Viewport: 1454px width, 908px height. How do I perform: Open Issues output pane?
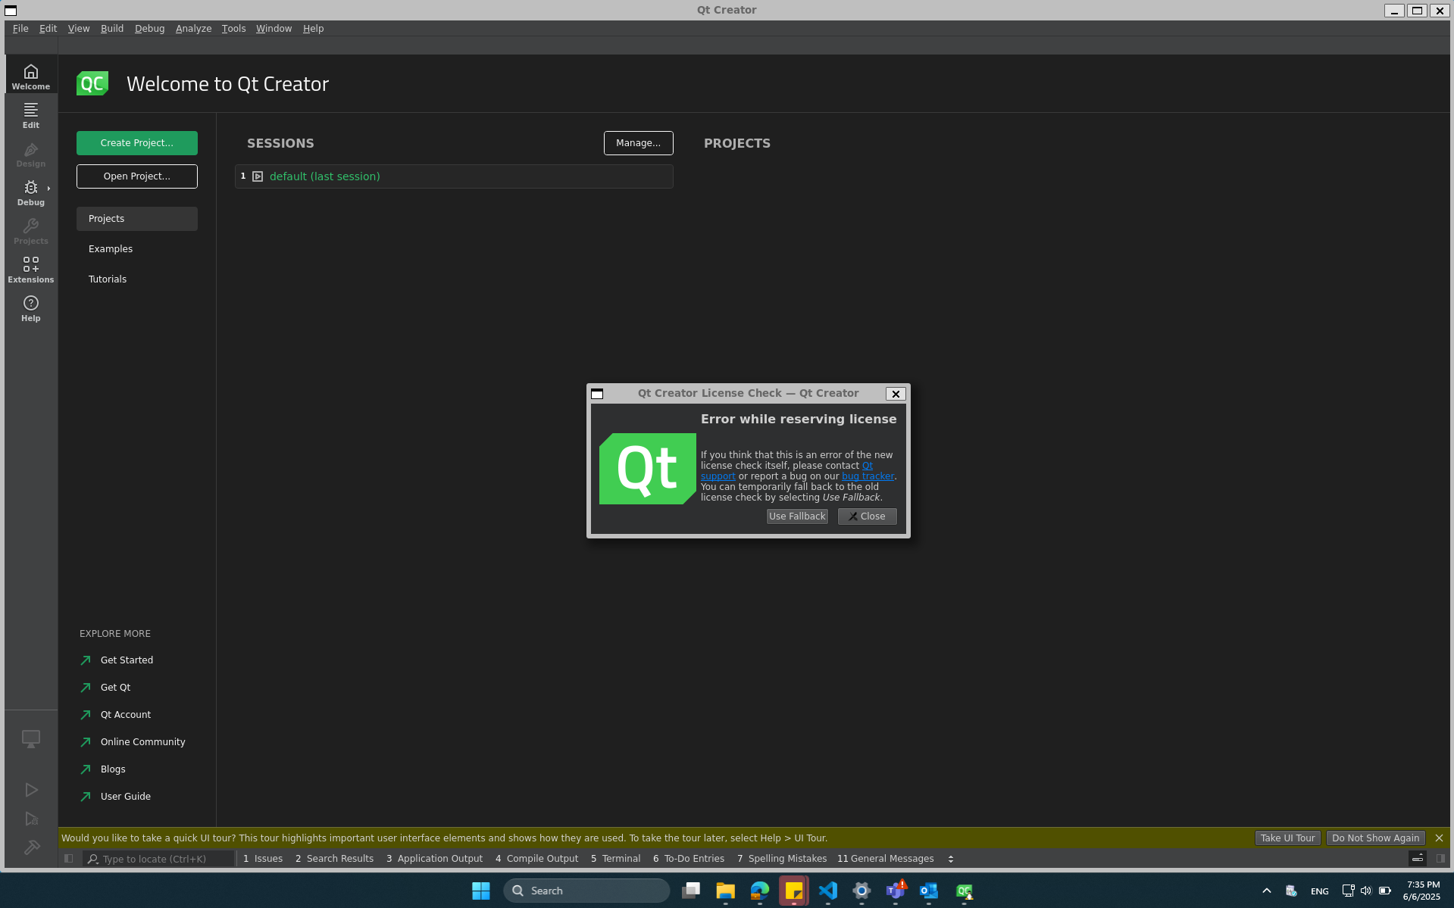263,859
